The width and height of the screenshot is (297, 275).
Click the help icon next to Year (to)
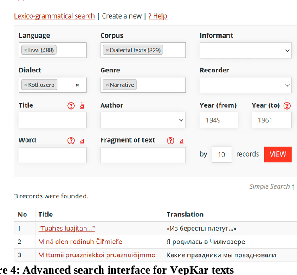coord(287,105)
